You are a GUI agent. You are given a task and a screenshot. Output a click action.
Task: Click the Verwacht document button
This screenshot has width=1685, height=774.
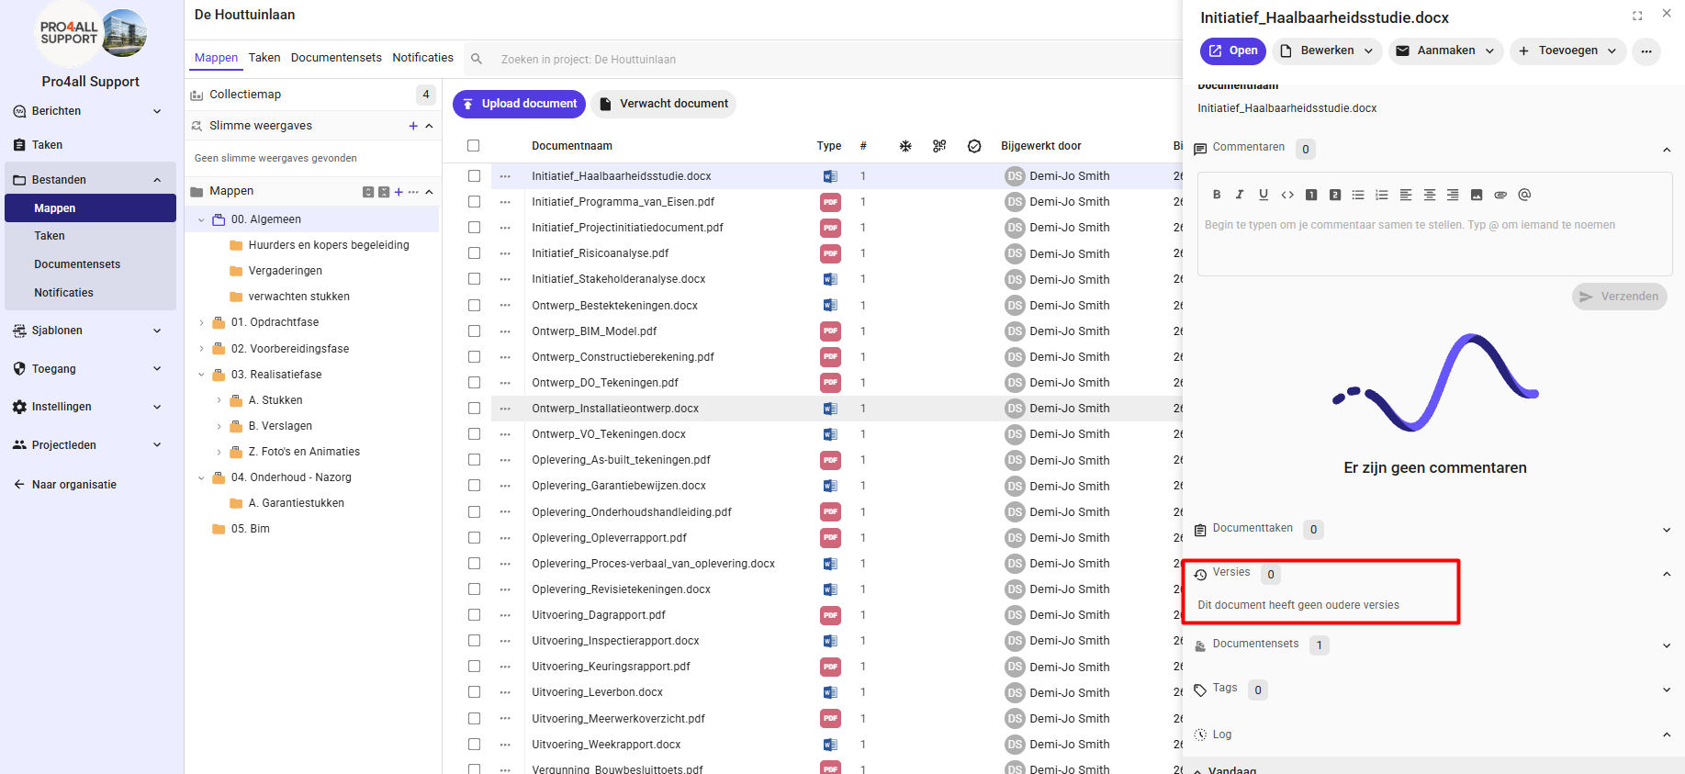coord(663,104)
